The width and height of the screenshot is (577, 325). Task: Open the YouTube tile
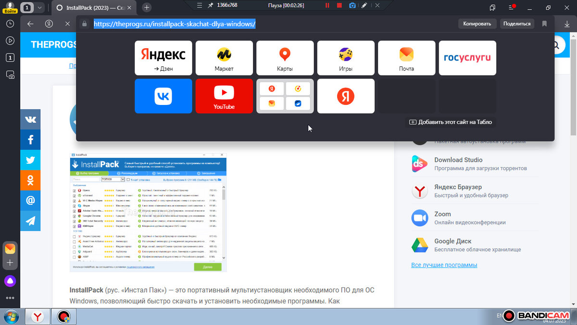pyautogui.click(x=224, y=96)
